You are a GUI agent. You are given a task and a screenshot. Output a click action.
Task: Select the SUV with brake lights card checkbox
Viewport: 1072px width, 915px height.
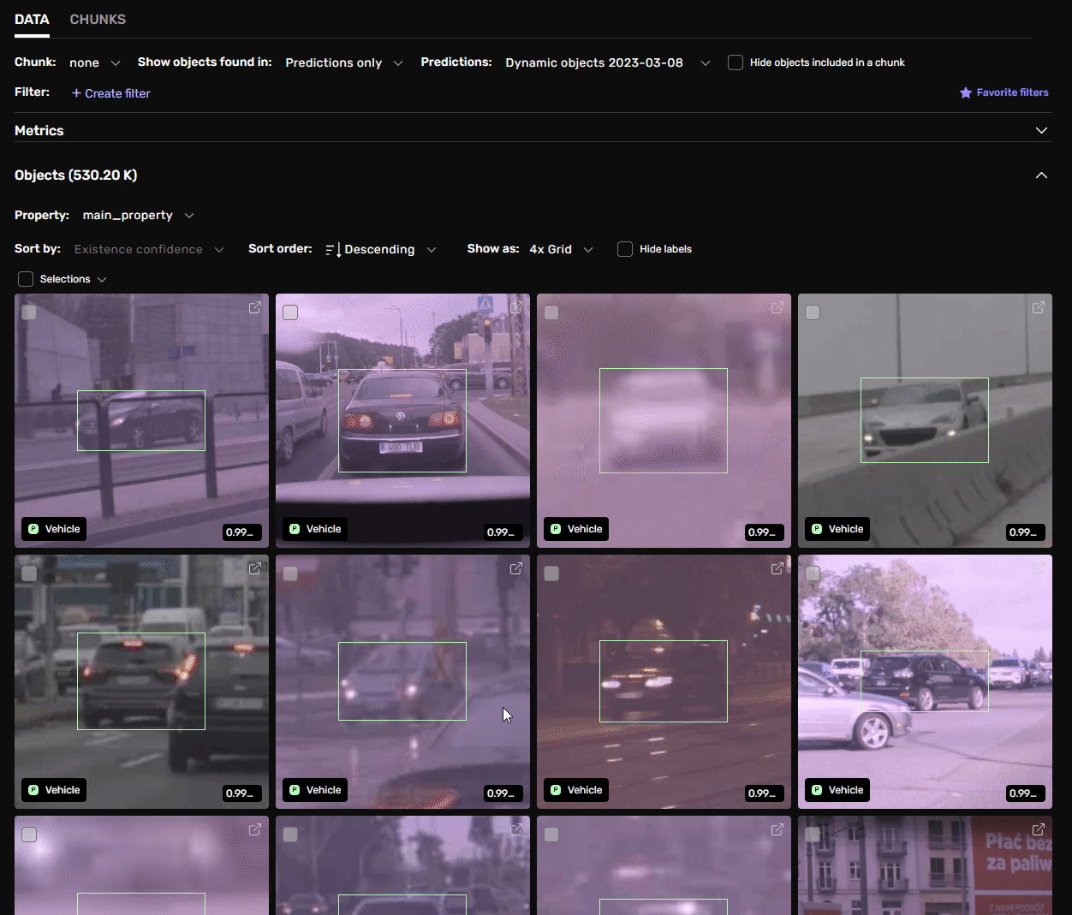29,573
